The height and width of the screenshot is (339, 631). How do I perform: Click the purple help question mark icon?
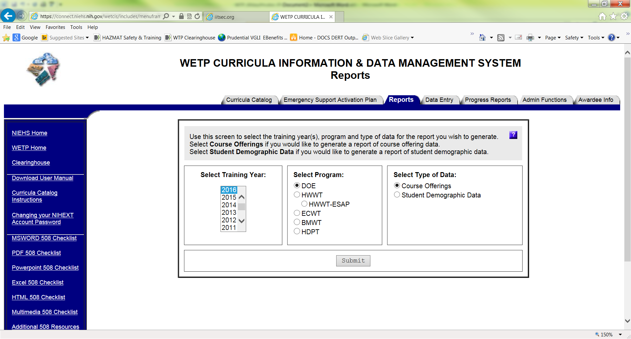513,135
